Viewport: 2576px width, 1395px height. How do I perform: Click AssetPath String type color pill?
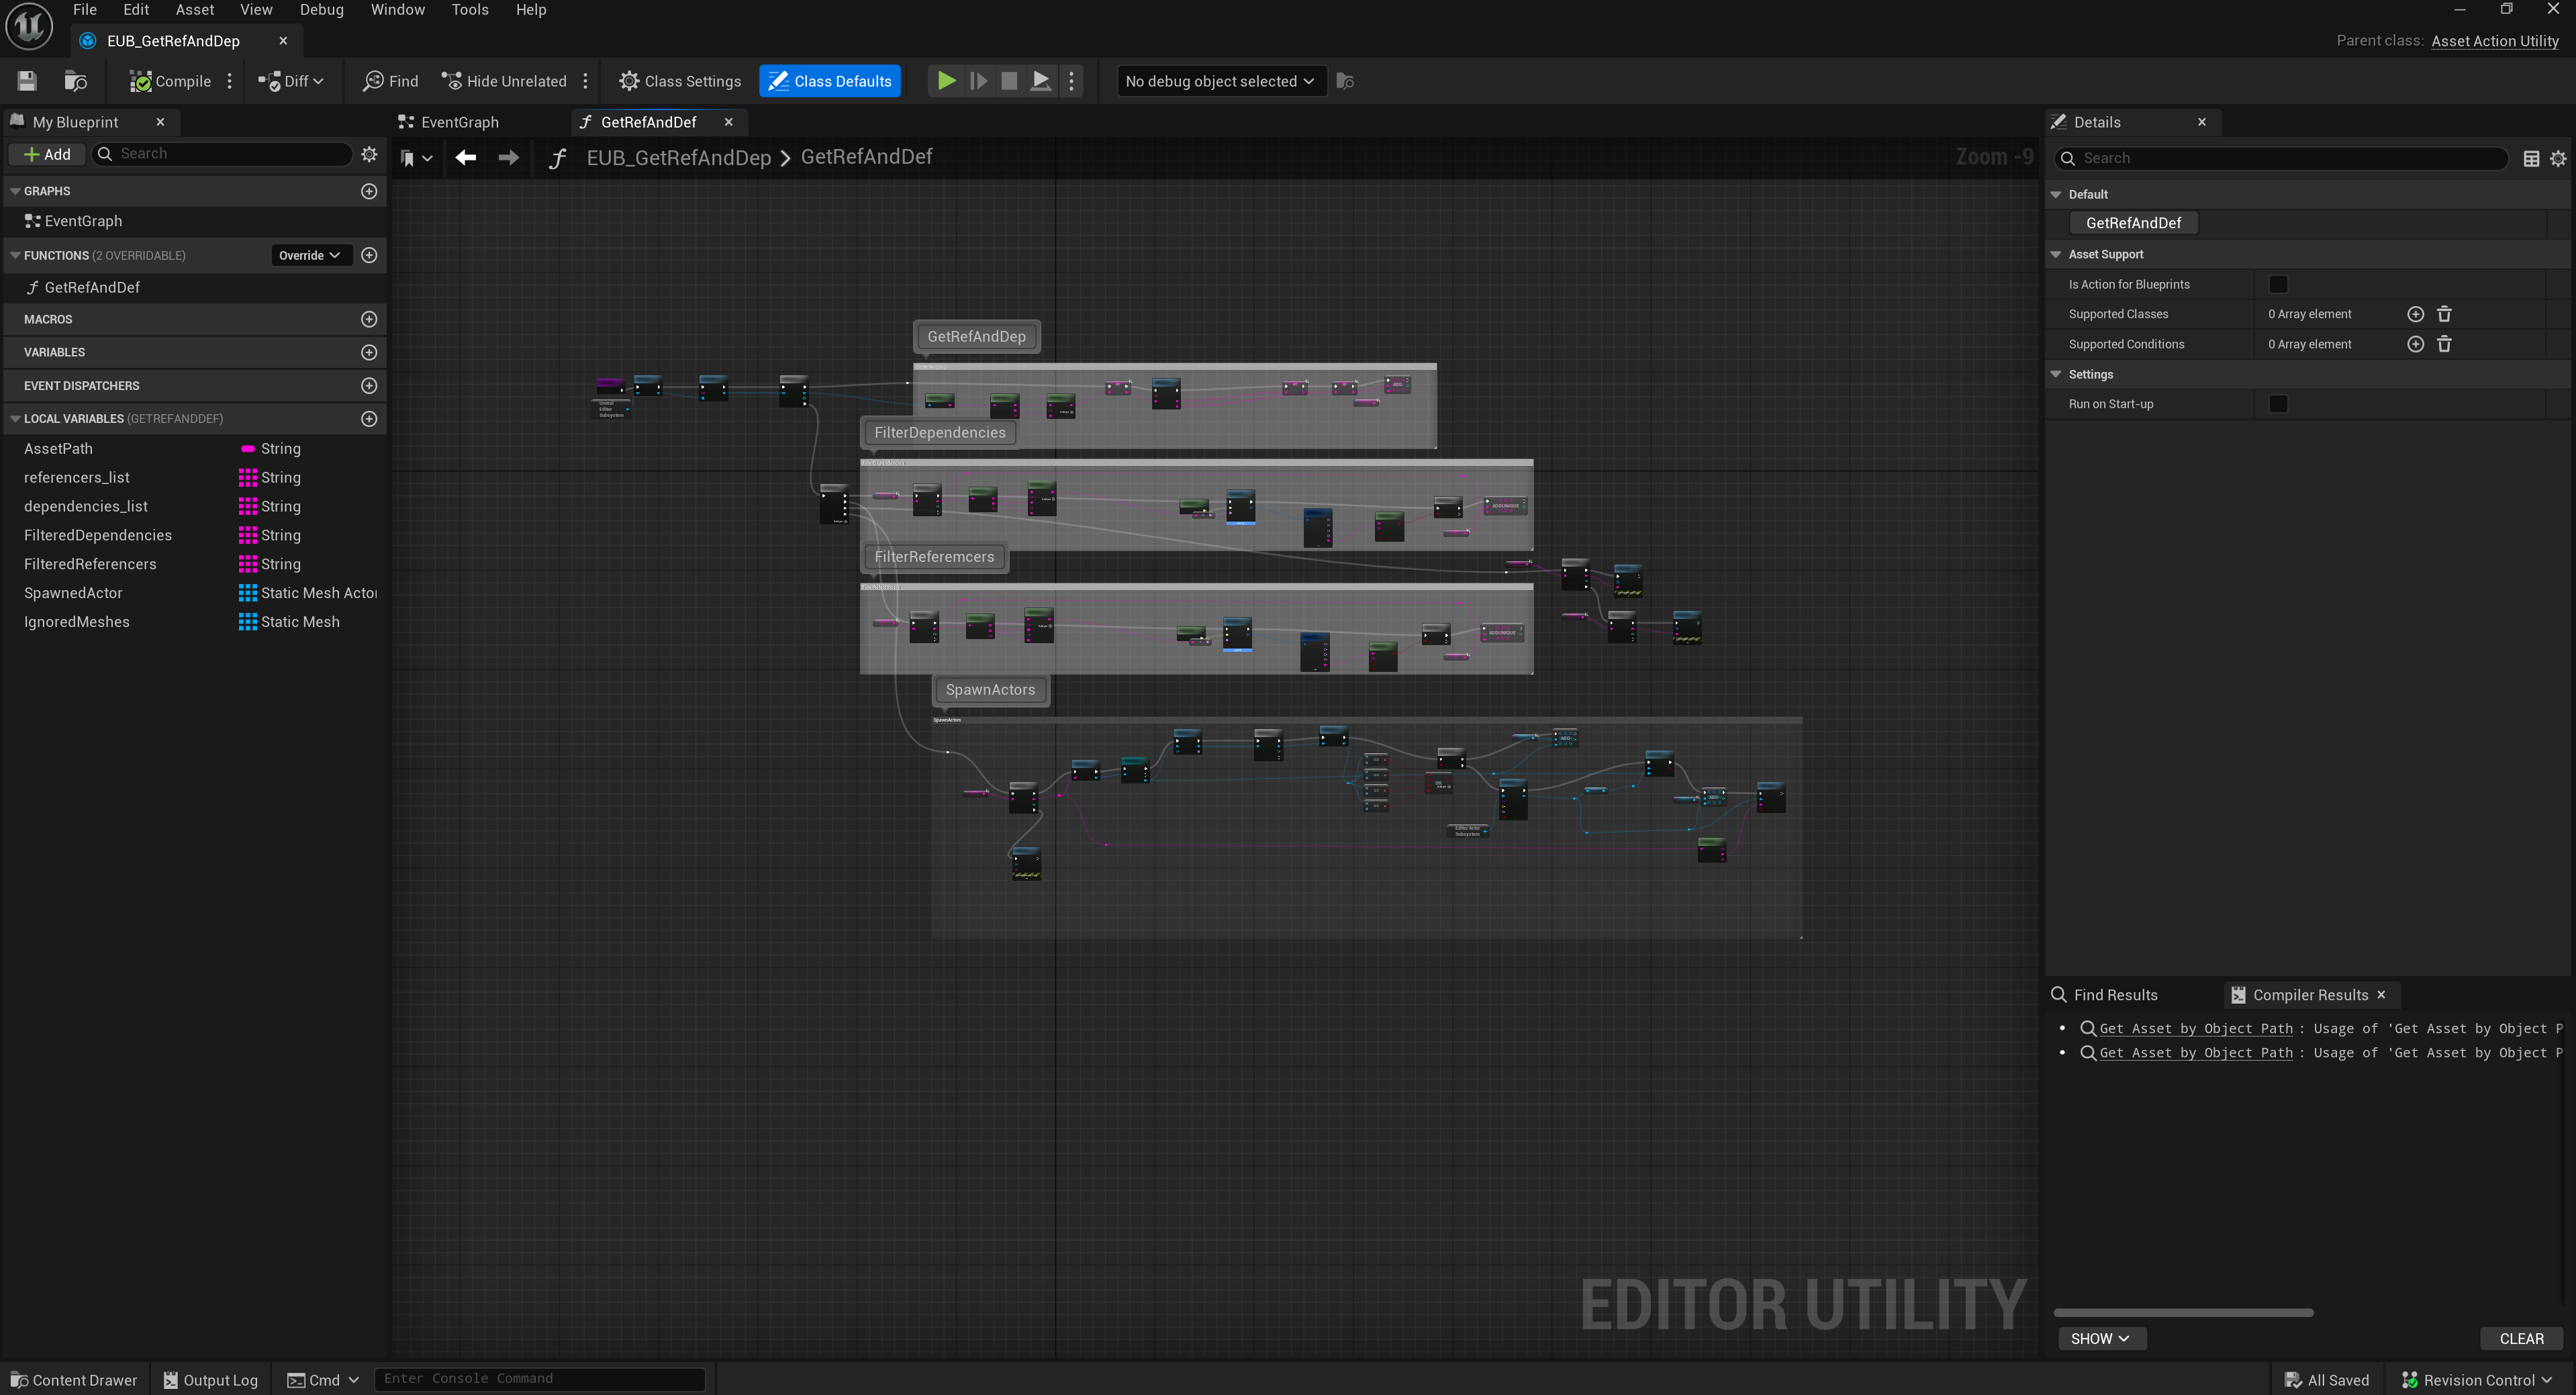click(x=248, y=449)
